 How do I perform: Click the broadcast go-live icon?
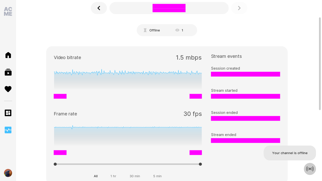click(310, 169)
